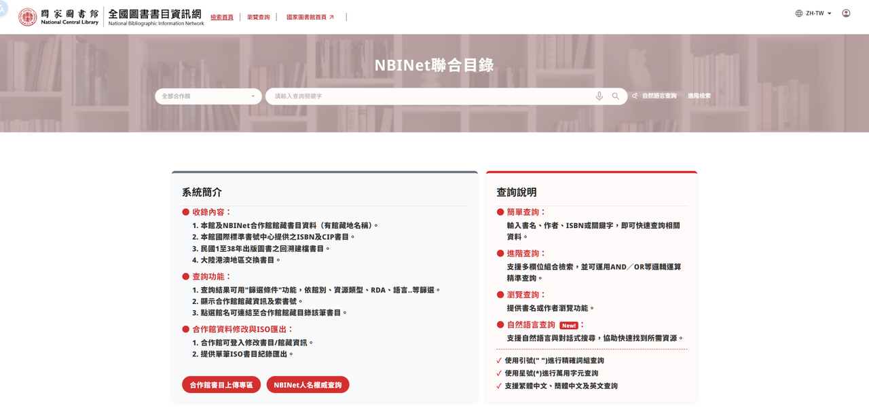Click the 自然語言查詢 link beside search bar
Viewport: 869px width, 414px height.
click(659, 96)
